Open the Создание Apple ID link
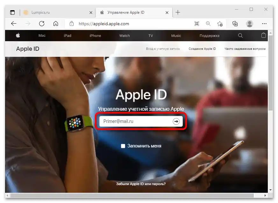278x203 pixels. (202, 49)
